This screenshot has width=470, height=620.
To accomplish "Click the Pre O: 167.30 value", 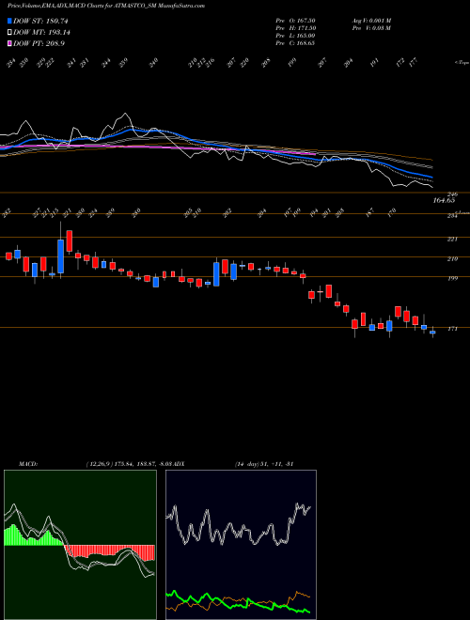I will point(295,20).
